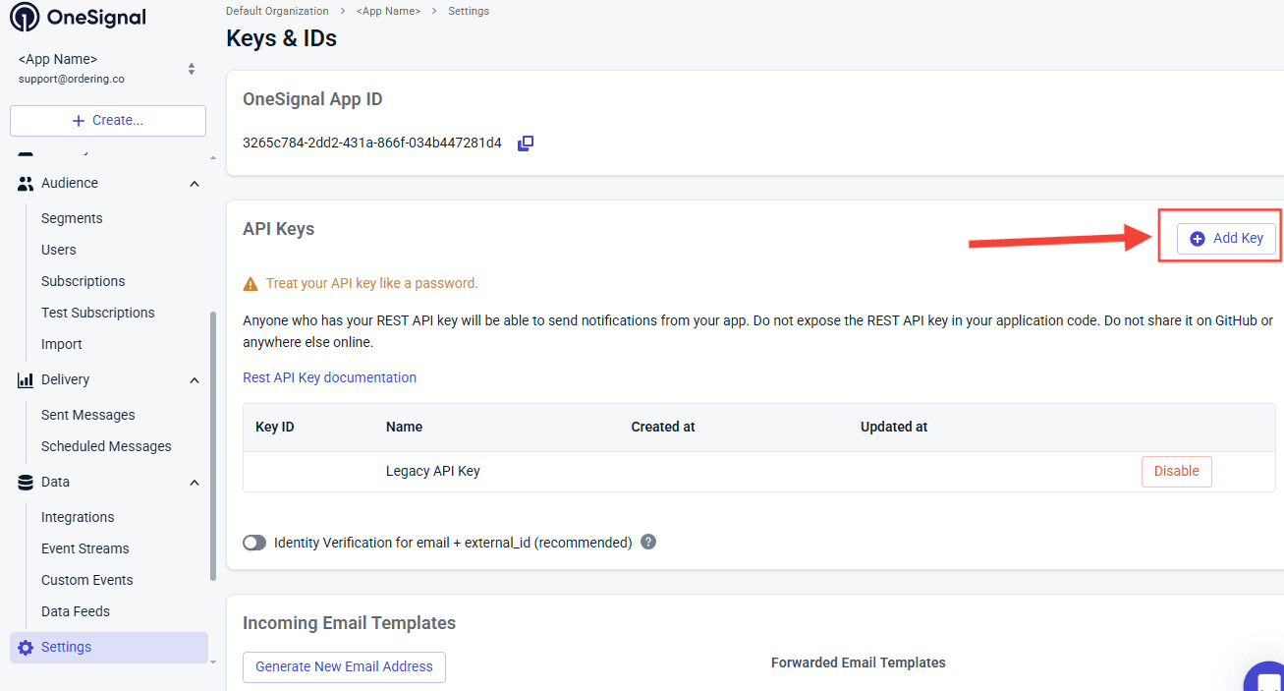
Task: Click the Settings breadcrumb text
Action: 469,11
